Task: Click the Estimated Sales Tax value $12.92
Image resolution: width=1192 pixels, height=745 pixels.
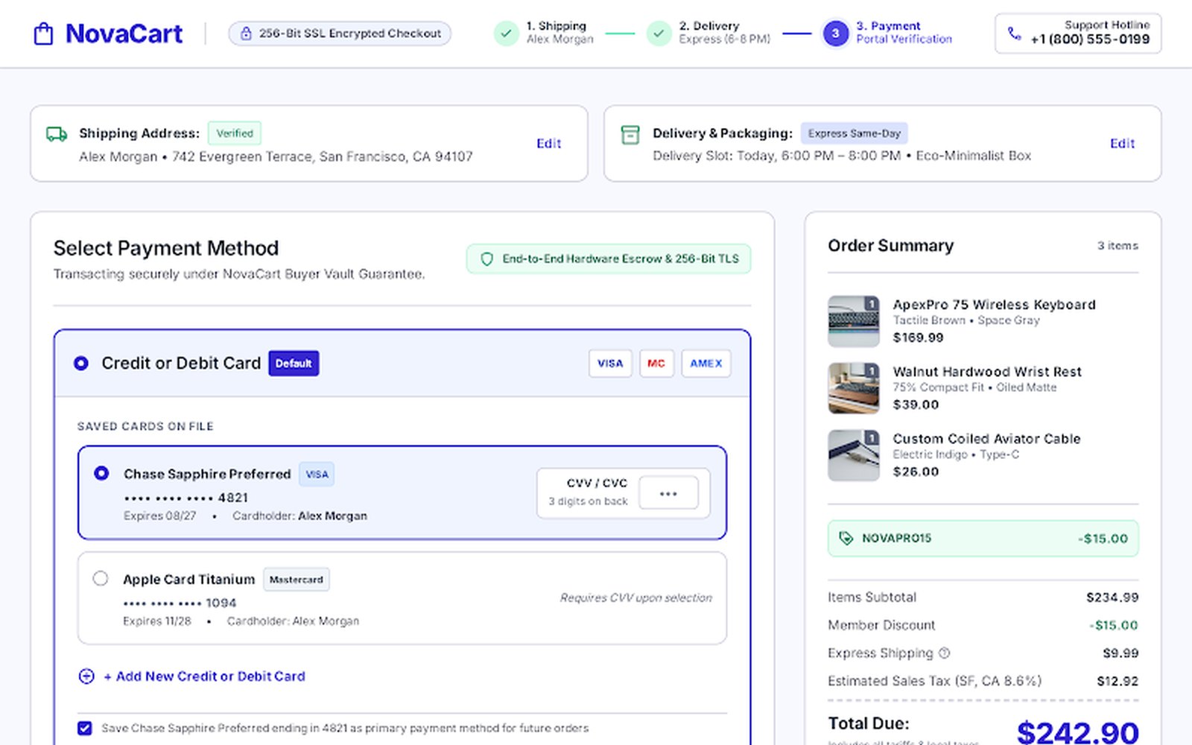Action: pos(1117,681)
